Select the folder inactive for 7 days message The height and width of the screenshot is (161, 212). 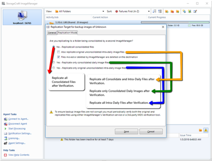click(89, 140)
